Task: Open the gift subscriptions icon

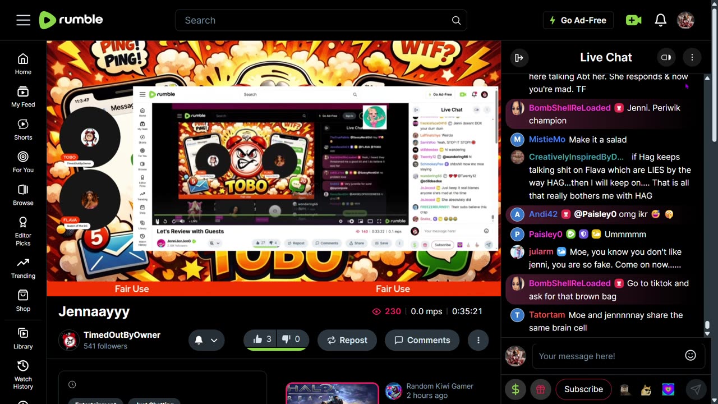Action: (x=540, y=389)
